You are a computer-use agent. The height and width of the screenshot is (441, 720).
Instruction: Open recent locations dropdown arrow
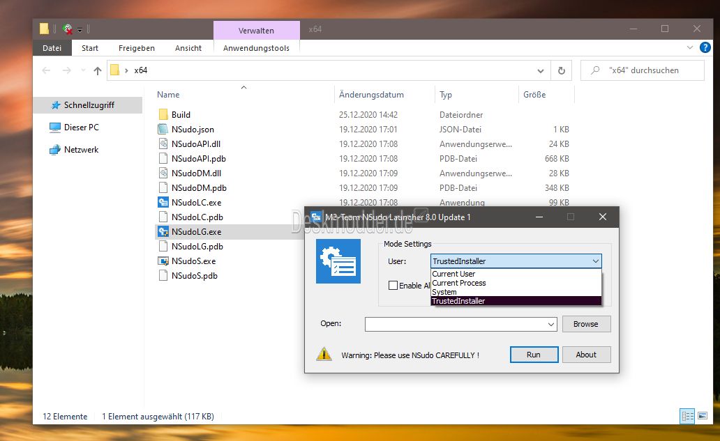coord(83,70)
